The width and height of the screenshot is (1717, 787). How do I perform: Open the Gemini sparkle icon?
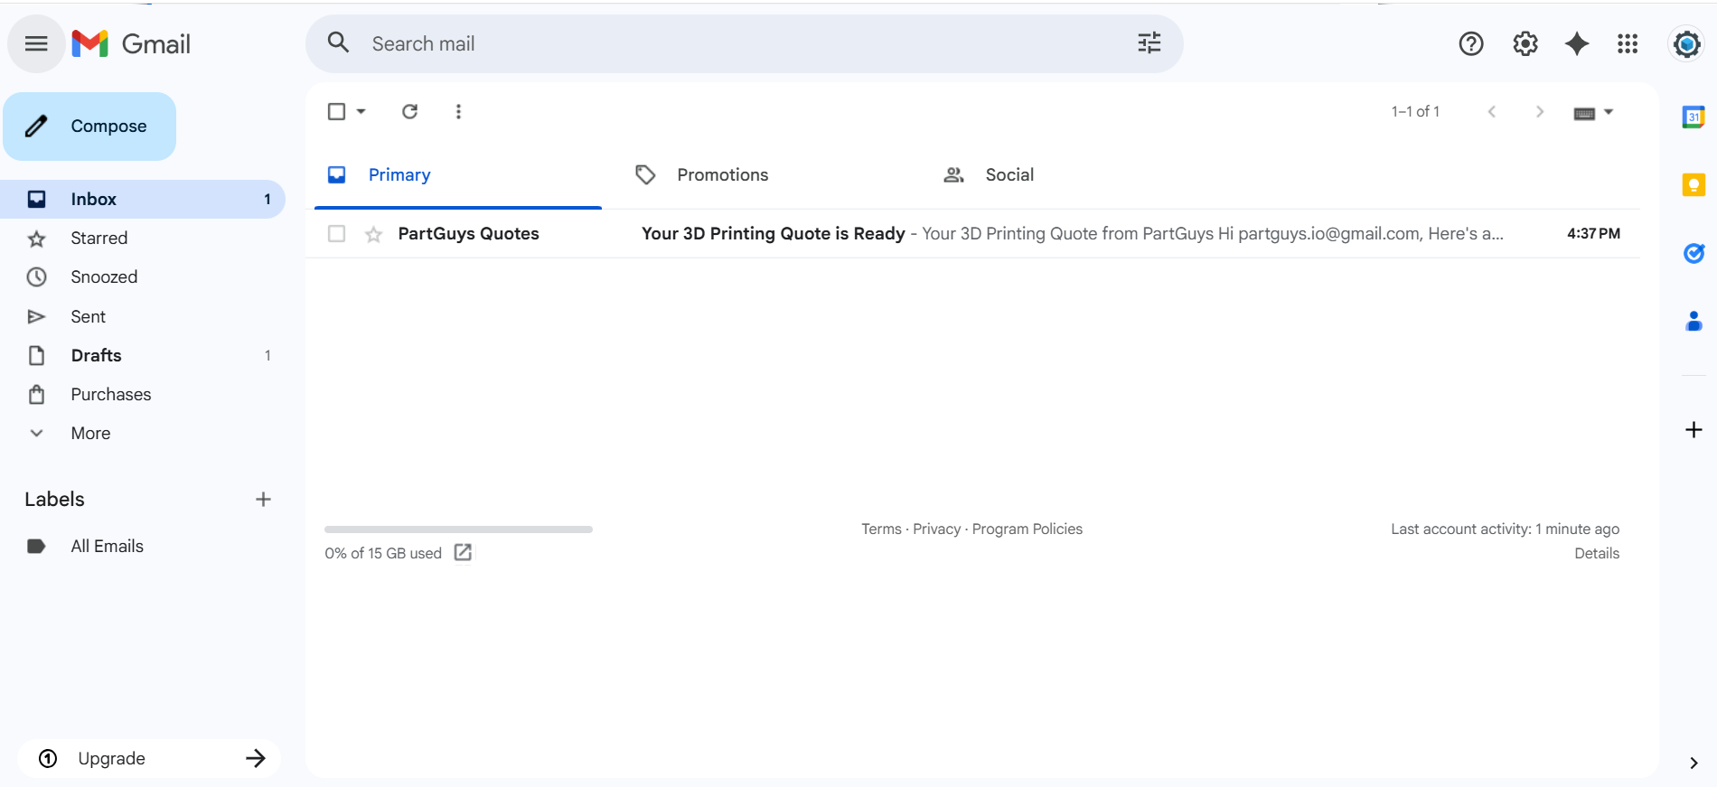click(x=1577, y=43)
